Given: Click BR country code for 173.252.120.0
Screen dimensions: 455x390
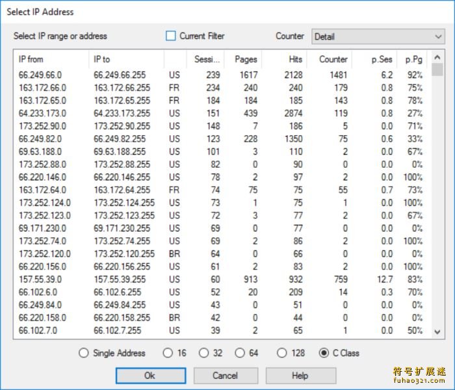Looking at the screenshot, I should (174, 253).
